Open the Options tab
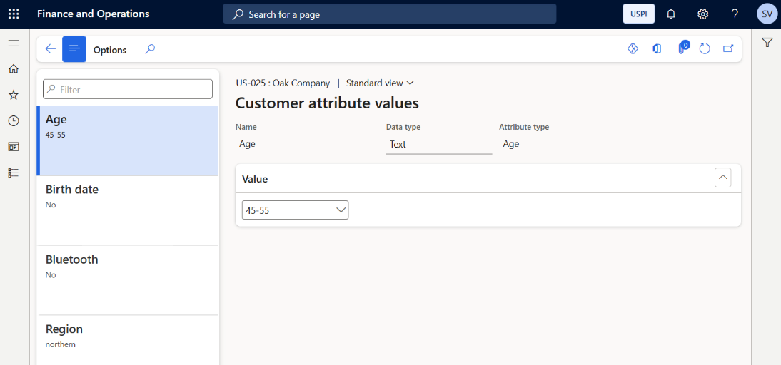 click(x=110, y=50)
